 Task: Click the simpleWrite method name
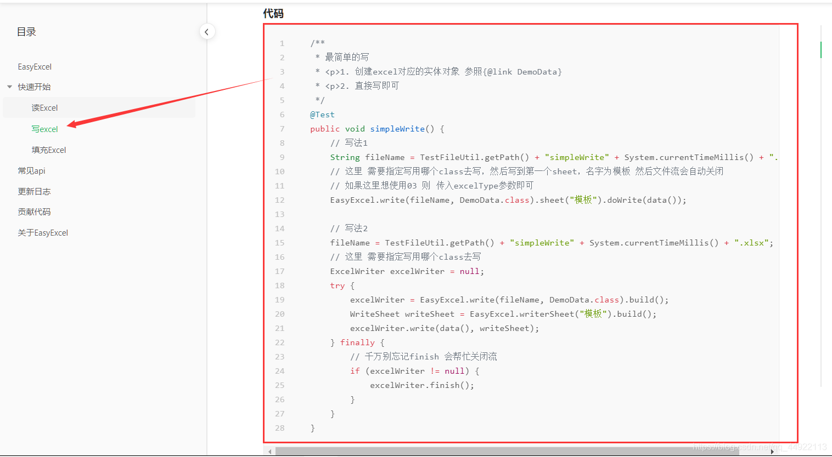point(397,129)
